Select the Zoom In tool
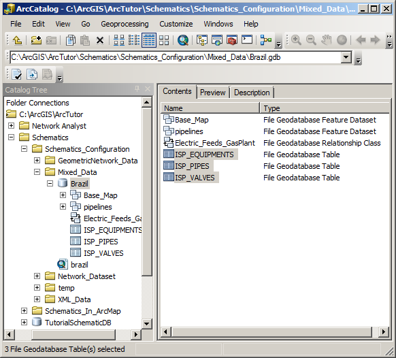 click(296, 40)
